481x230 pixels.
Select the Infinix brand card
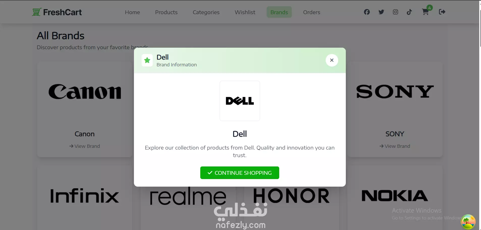85,197
